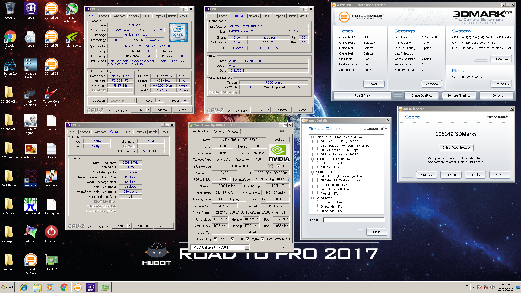Open Tools dropdown arrow in CPU-Z CPU window
521x293 pixels.
click(x=148, y=110)
